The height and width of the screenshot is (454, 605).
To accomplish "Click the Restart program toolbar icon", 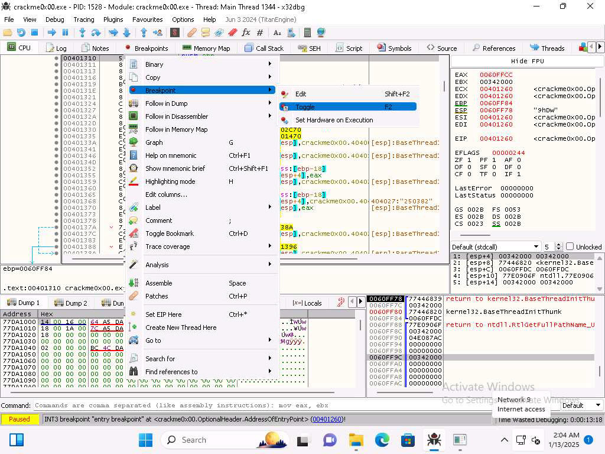I will [x=21, y=33].
